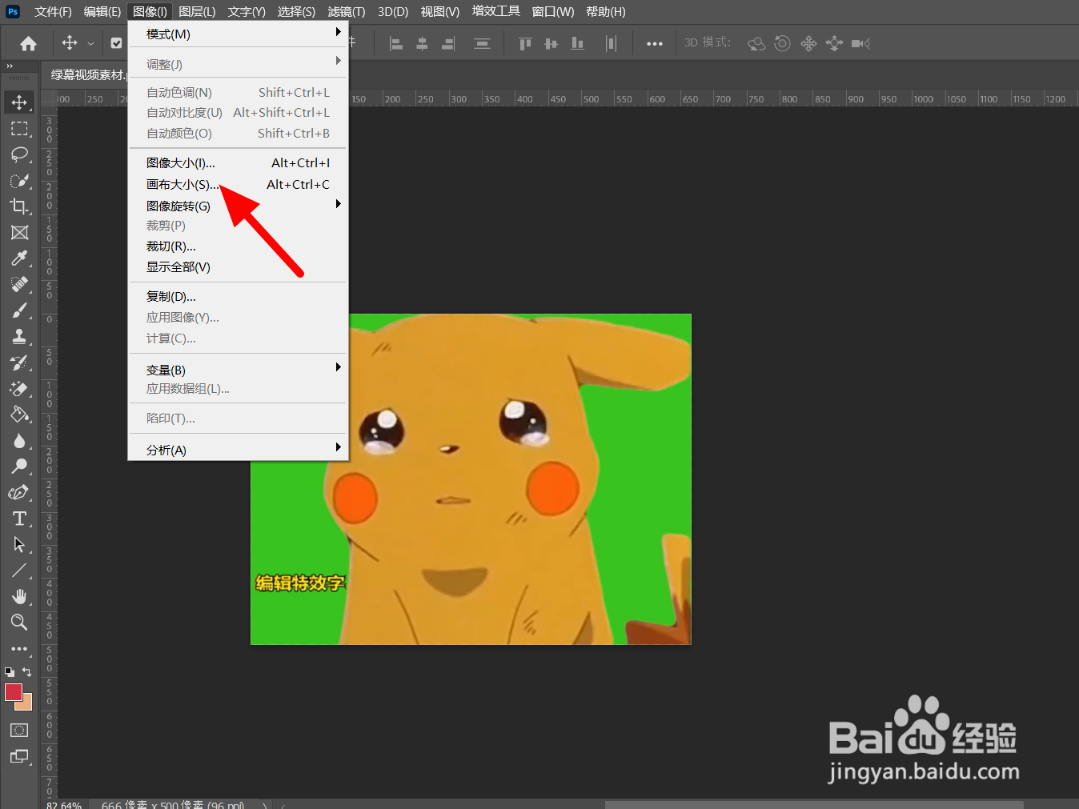Image resolution: width=1079 pixels, height=809 pixels.
Task: Choose 裁切(R)... menu entry
Action: click(x=238, y=246)
